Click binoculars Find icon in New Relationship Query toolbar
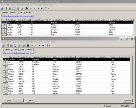 pyautogui.click(x=28, y=45)
